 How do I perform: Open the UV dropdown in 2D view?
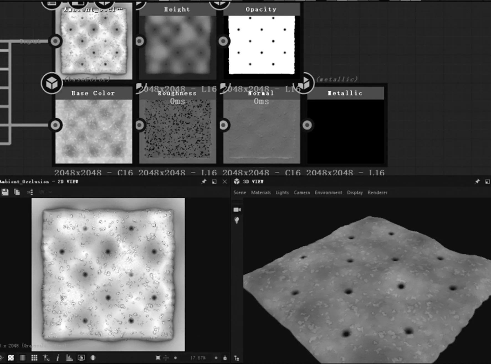45,192
